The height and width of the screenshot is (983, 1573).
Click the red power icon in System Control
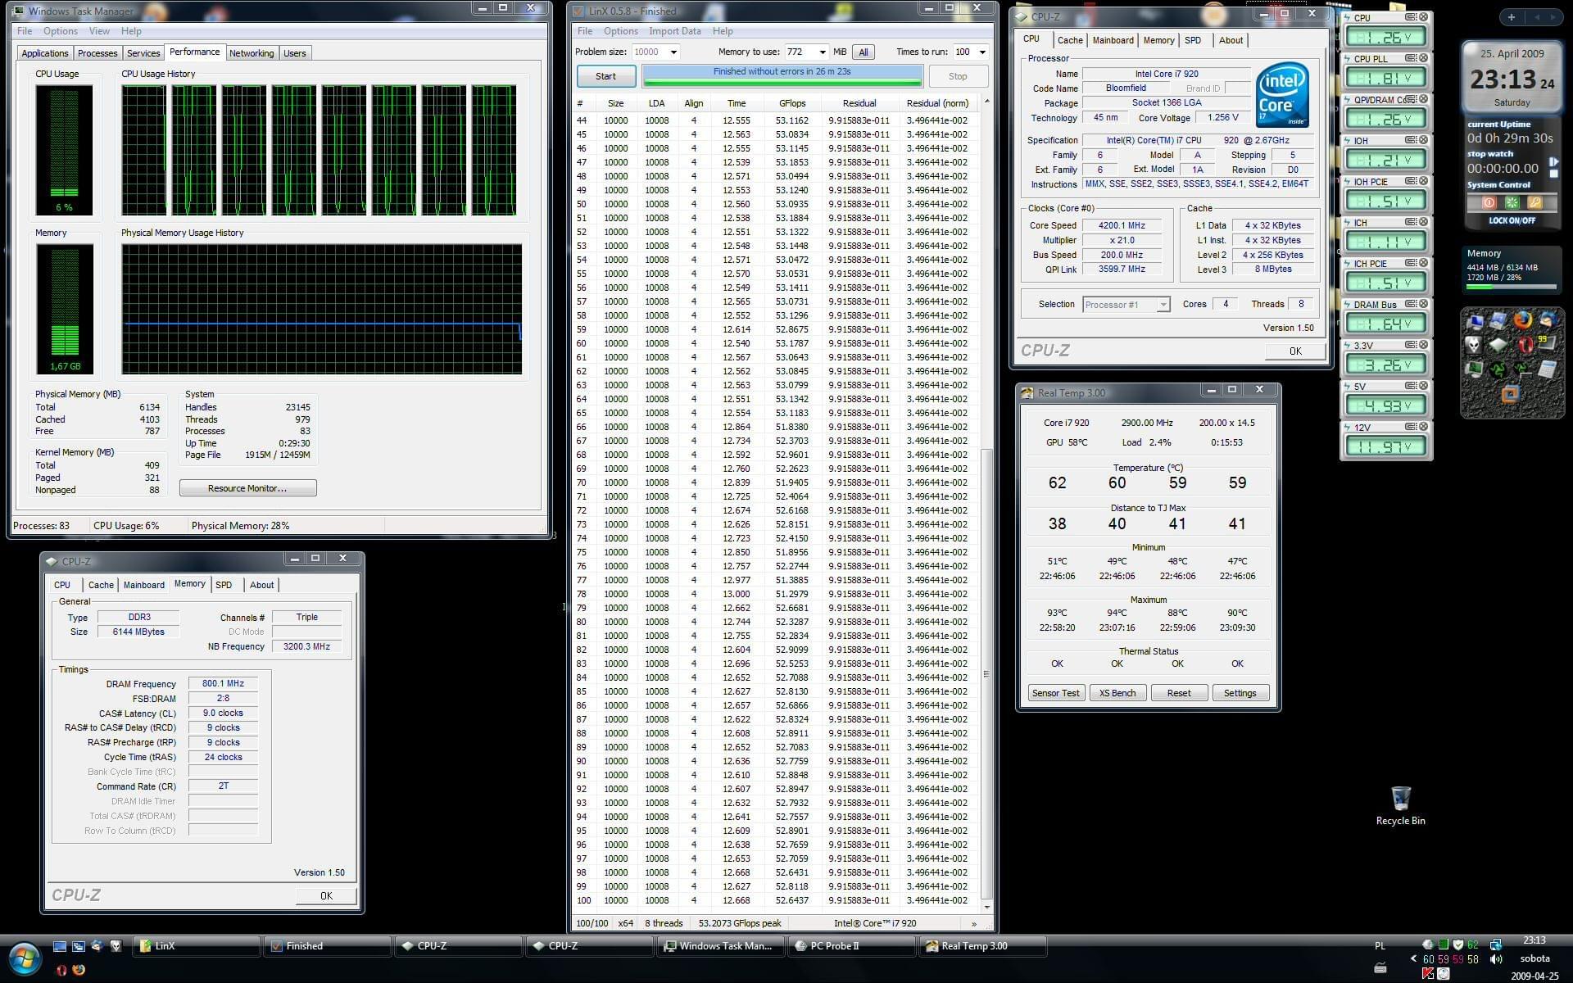(x=1489, y=202)
